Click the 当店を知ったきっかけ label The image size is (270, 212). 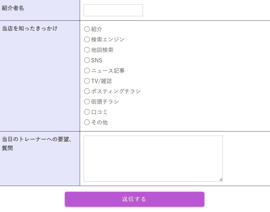point(30,29)
